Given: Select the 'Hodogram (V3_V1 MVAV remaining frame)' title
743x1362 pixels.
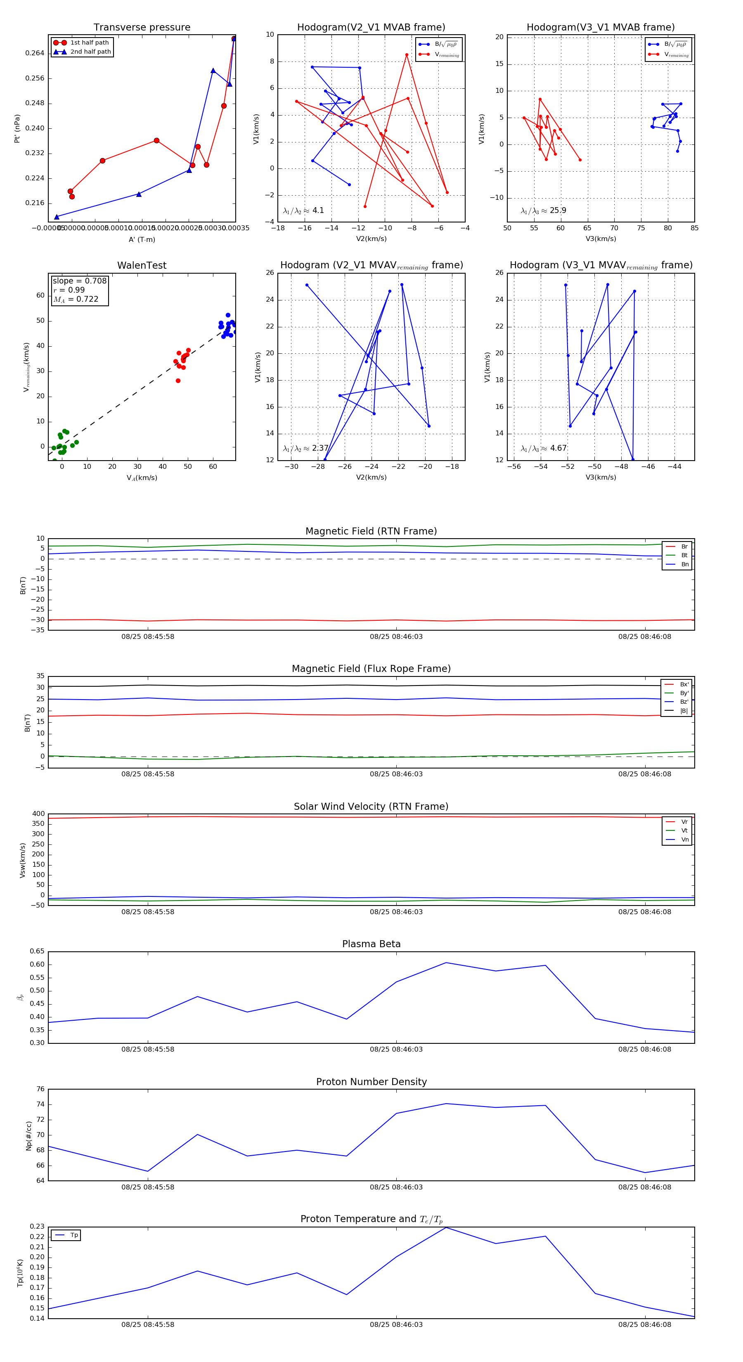Looking at the screenshot, I should (x=601, y=265).
